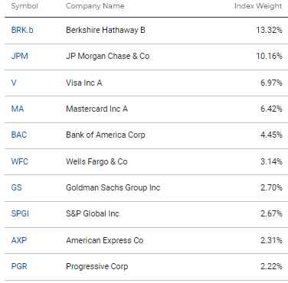Screen dimensions: 288x283
Task: Click the 13.32% index weight value
Action: 269,30
